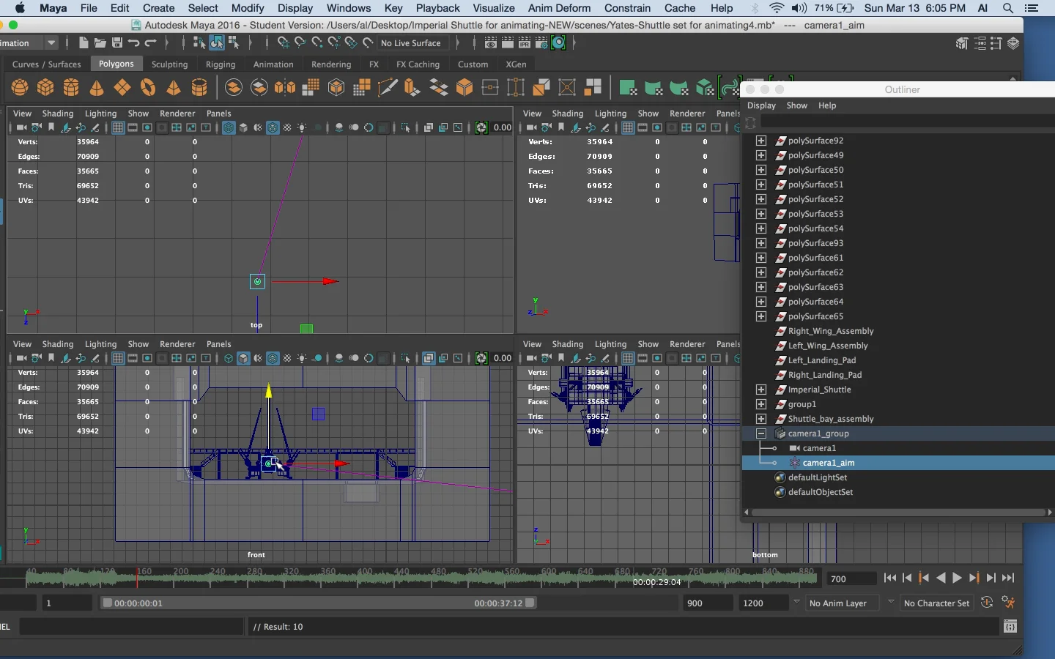
Task: Open Render Settings clapperboard-gear icon
Action: click(542, 43)
